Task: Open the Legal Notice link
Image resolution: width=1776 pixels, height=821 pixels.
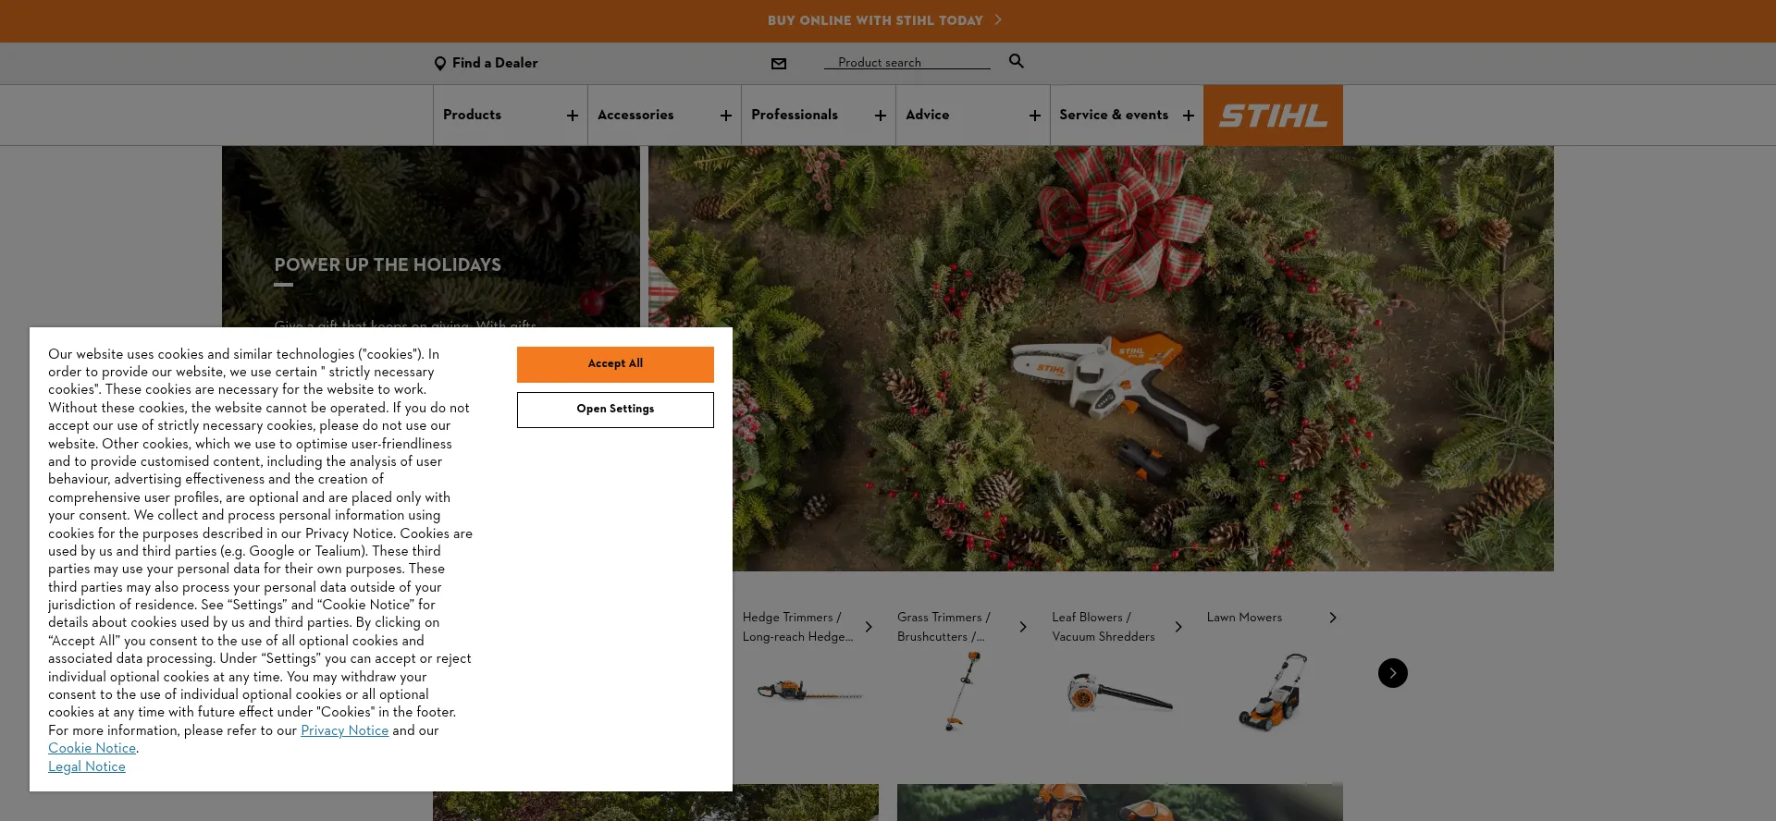Action: pos(87,766)
